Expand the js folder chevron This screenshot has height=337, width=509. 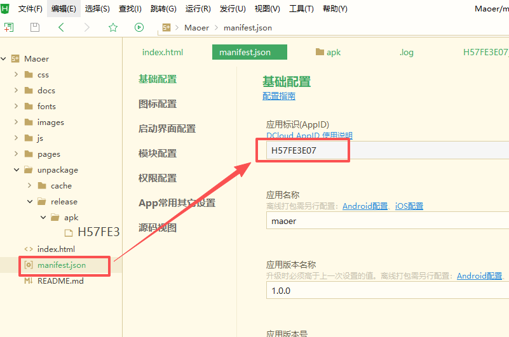(x=17, y=138)
